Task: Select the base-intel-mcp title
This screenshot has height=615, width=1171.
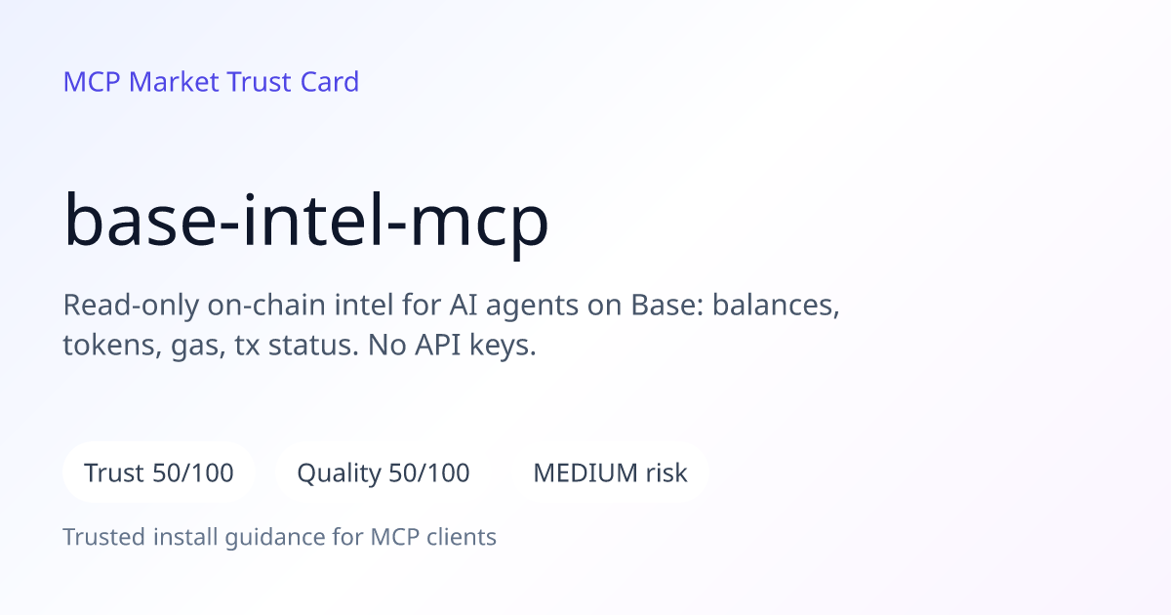Action: 306,223
